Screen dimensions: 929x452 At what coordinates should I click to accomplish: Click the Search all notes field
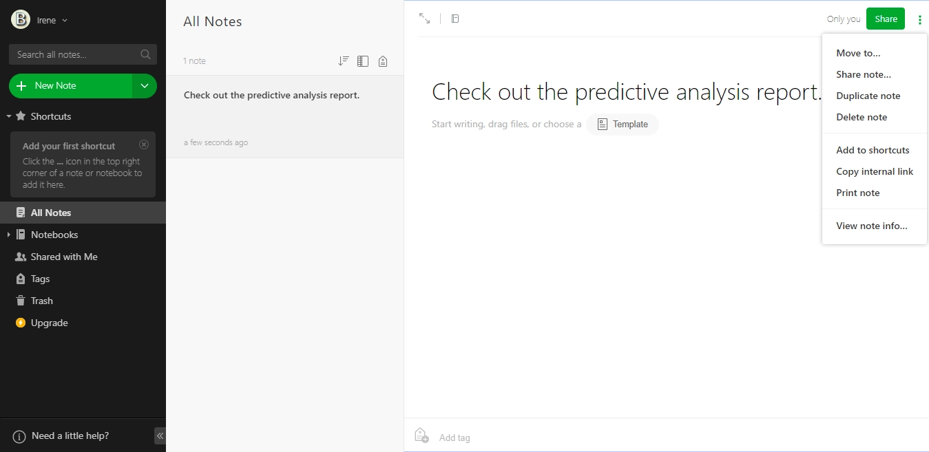point(76,54)
